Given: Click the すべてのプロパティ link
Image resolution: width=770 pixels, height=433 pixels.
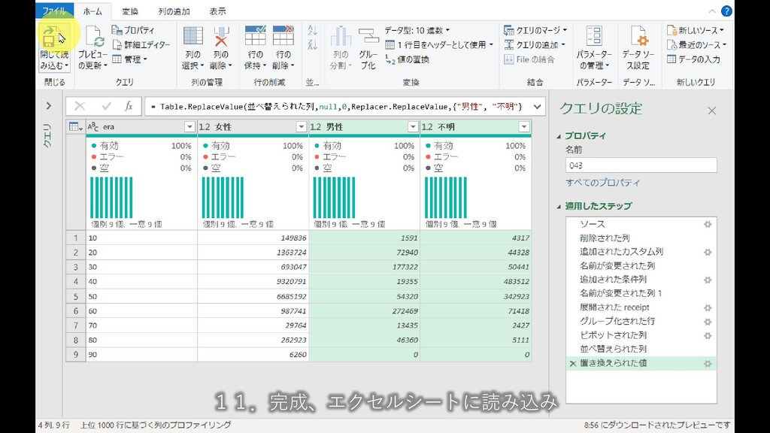Looking at the screenshot, I should [x=603, y=183].
